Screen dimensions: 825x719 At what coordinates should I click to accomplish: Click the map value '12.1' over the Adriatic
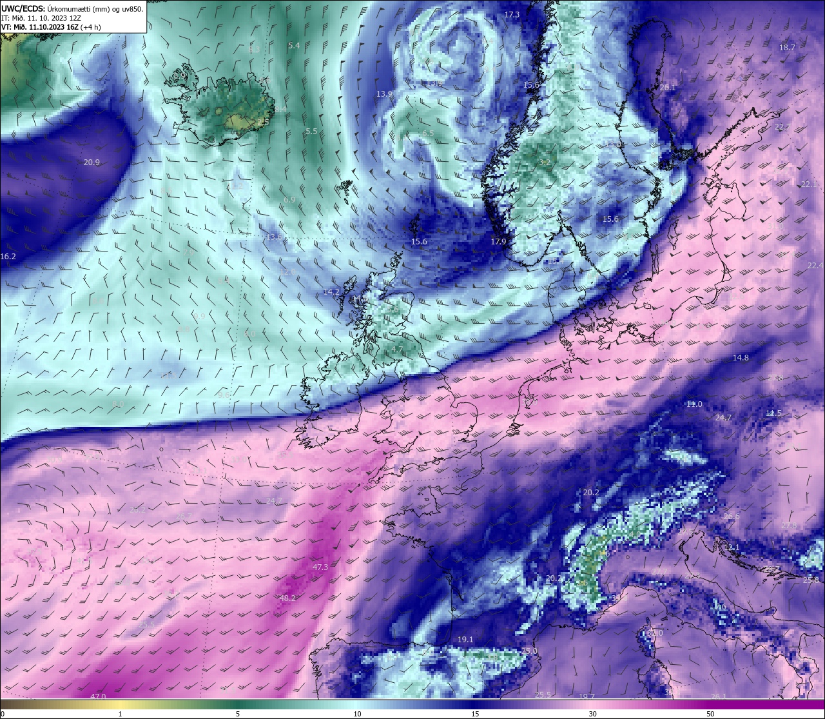(x=732, y=547)
